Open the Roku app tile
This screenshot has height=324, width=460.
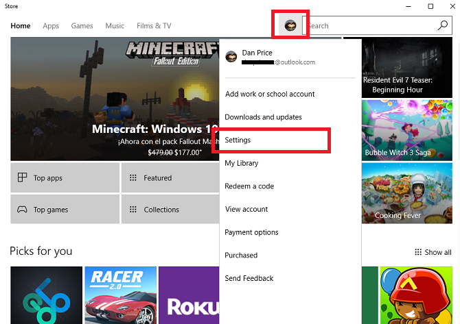189,295
